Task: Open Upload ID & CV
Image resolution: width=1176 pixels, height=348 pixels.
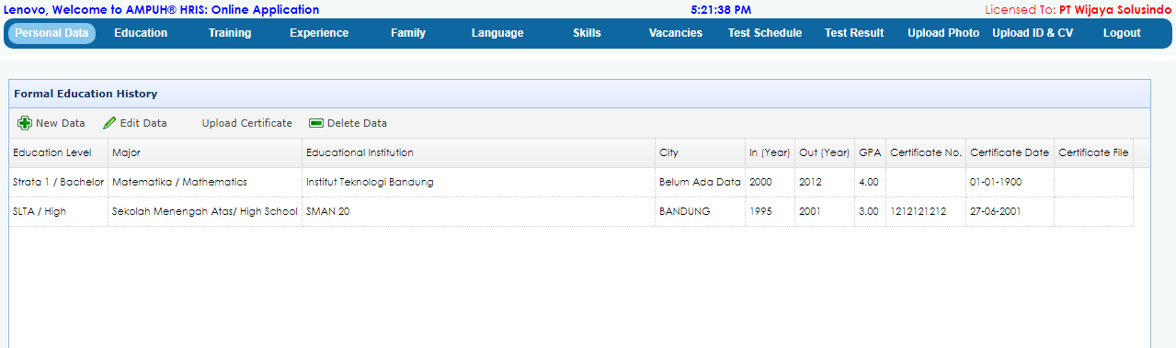Action: pyautogui.click(x=1033, y=33)
